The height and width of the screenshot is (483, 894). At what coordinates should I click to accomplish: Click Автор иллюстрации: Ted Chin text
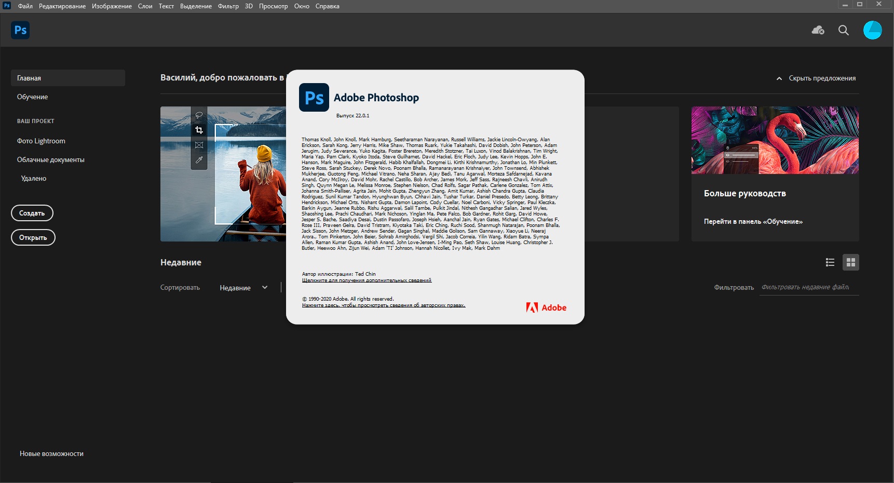338,274
